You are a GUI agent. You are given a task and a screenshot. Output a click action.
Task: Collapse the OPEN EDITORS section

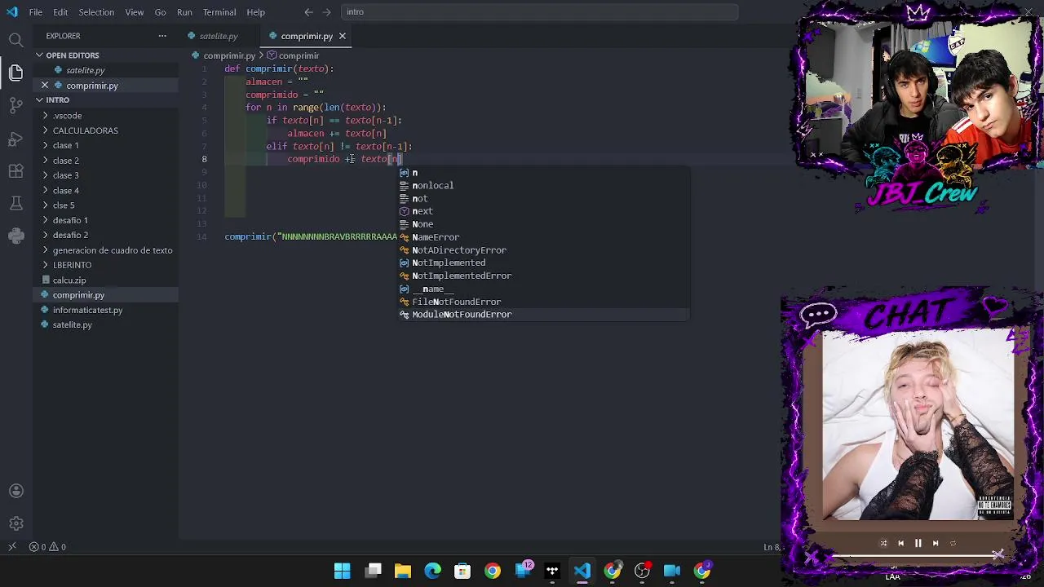[106, 55]
